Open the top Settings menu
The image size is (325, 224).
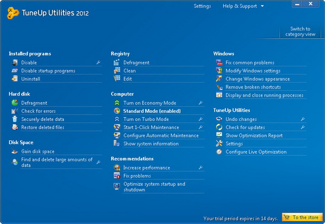click(x=202, y=6)
